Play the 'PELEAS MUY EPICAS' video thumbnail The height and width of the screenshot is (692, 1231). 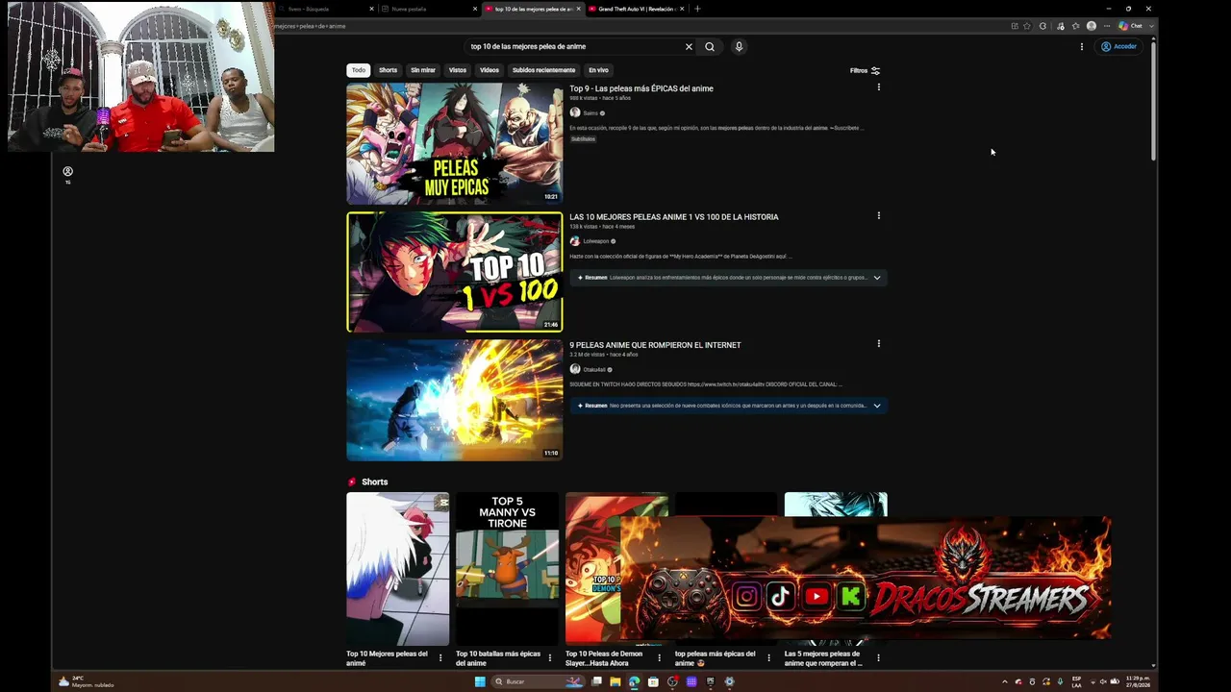point(455,143)
